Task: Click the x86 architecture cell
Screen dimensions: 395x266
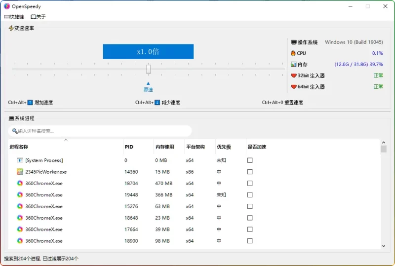Action: point(190,172)
